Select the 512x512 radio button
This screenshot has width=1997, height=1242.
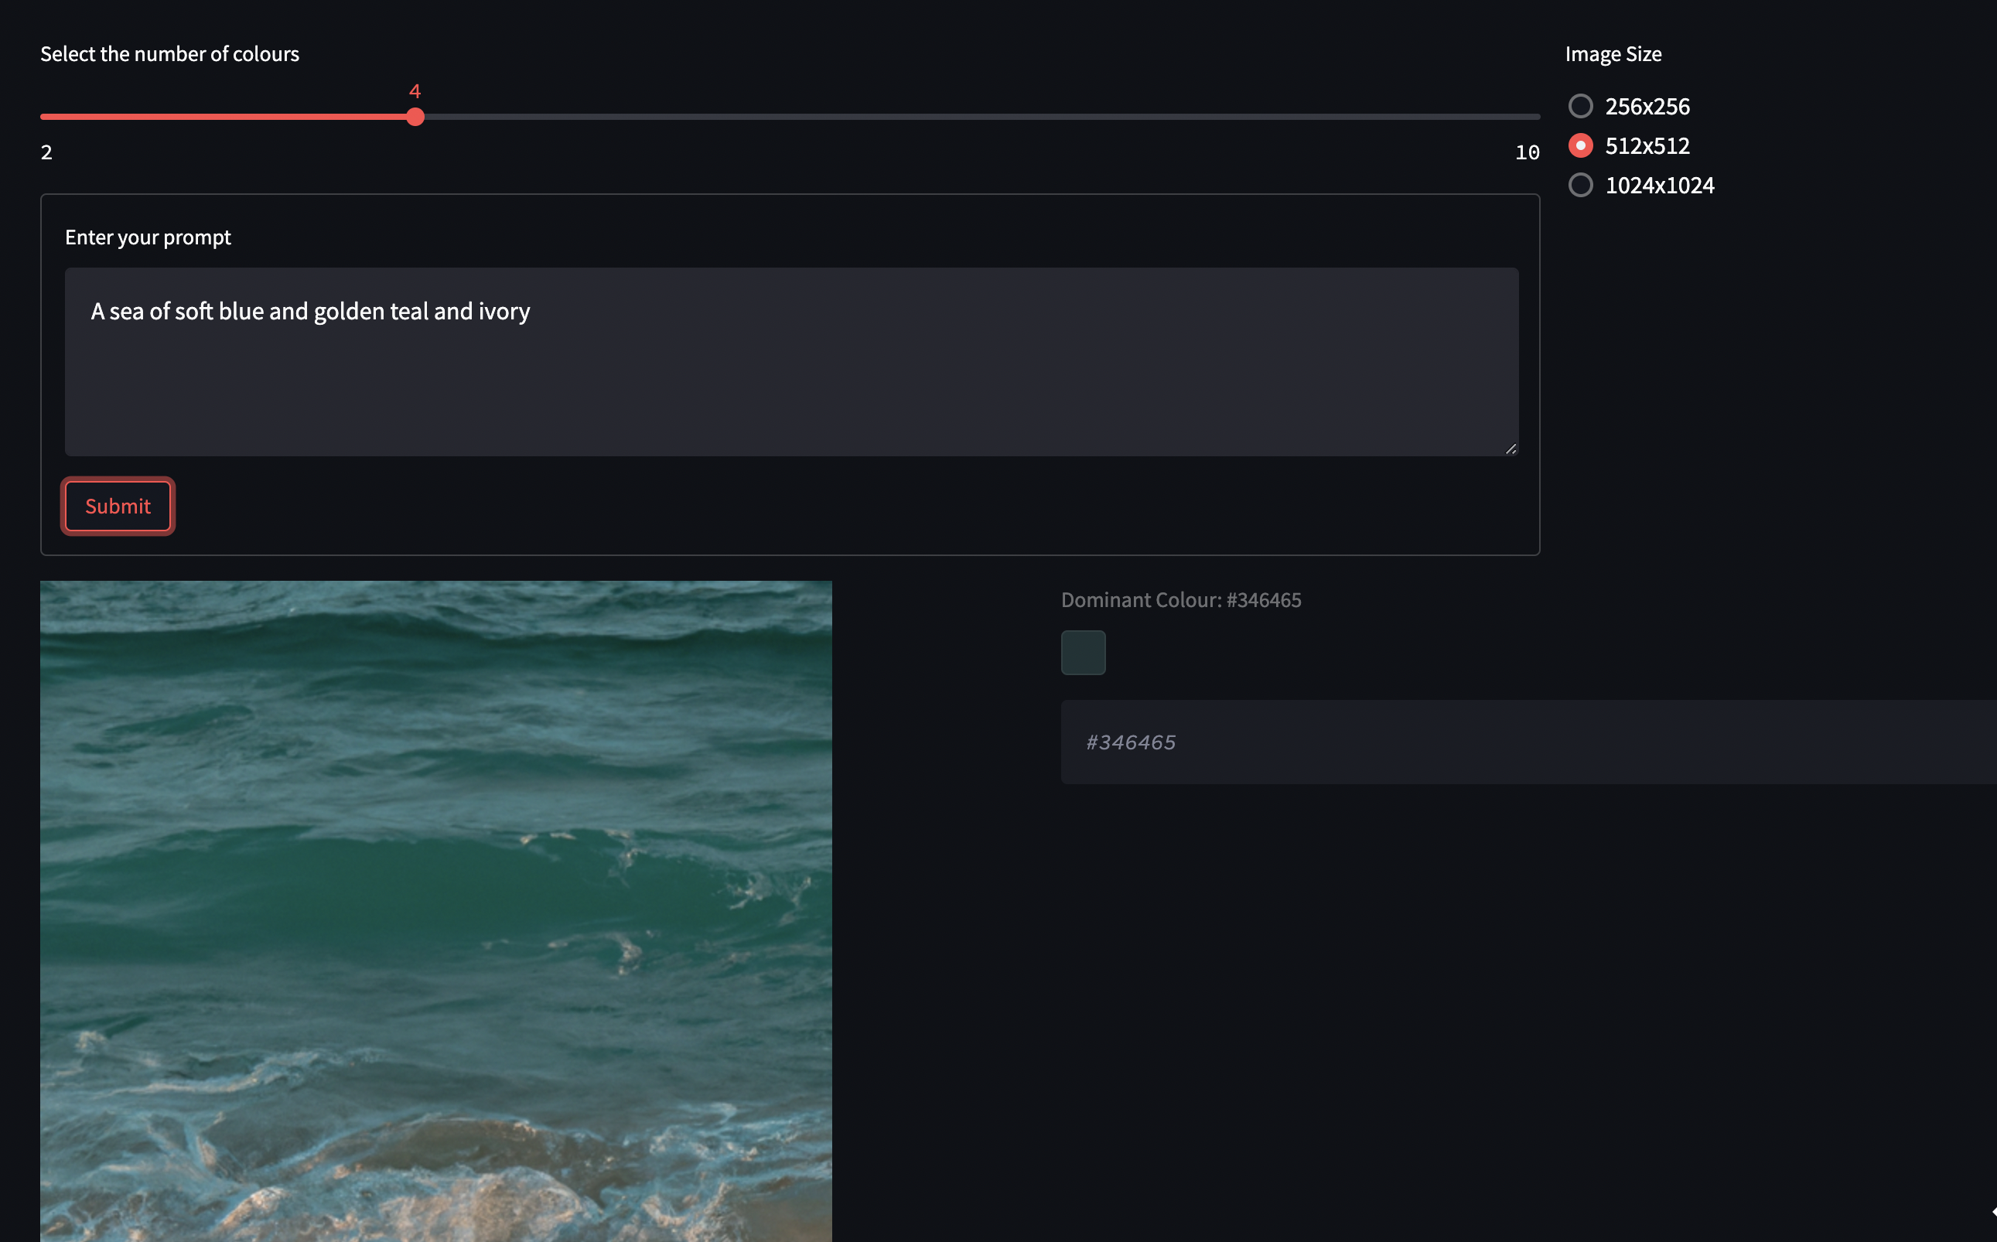[x=1581, y=146]
